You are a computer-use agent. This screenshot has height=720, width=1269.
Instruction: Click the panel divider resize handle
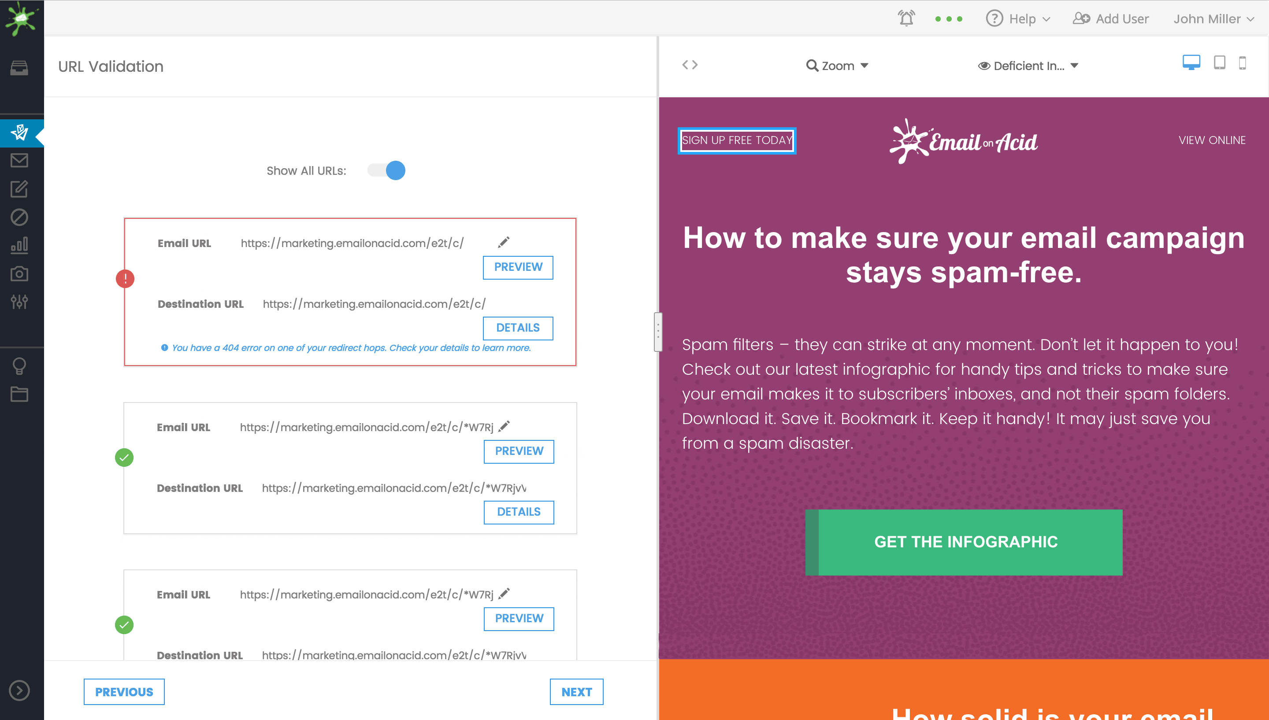point(658,331)
